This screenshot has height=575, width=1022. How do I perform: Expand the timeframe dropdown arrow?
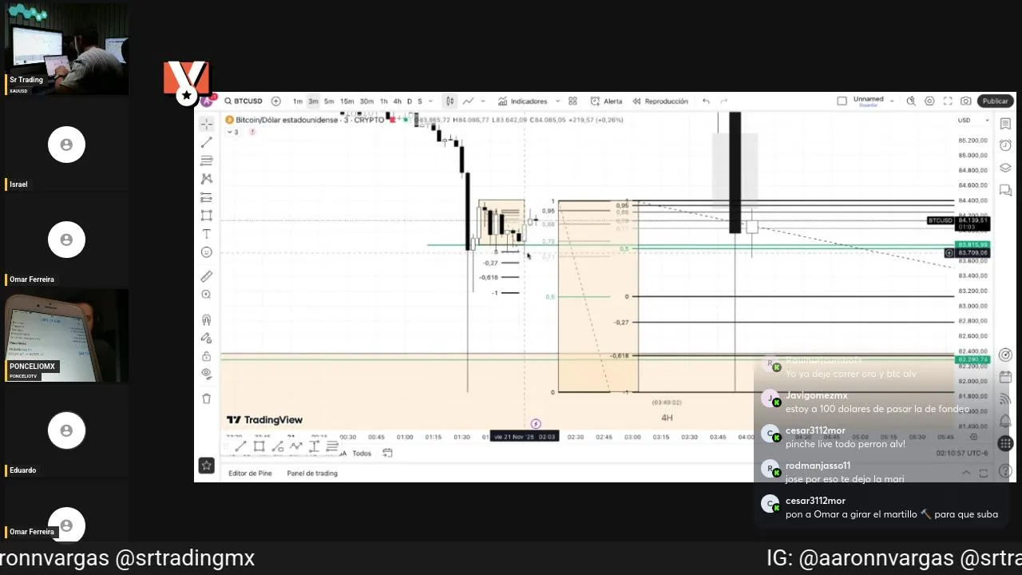click(x=430, y=101)
